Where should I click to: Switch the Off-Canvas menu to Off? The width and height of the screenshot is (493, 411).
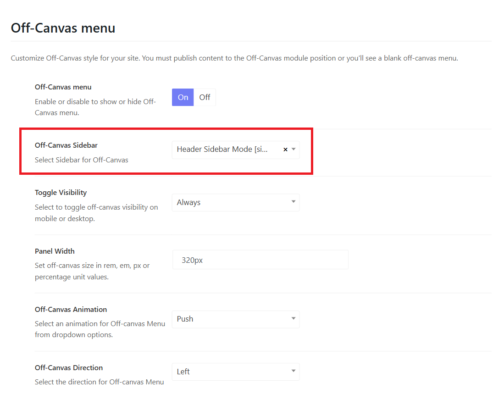(x=205, y=97)
